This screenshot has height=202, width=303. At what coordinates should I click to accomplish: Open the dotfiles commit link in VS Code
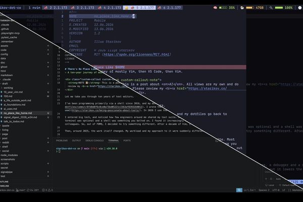click(104, 107)
